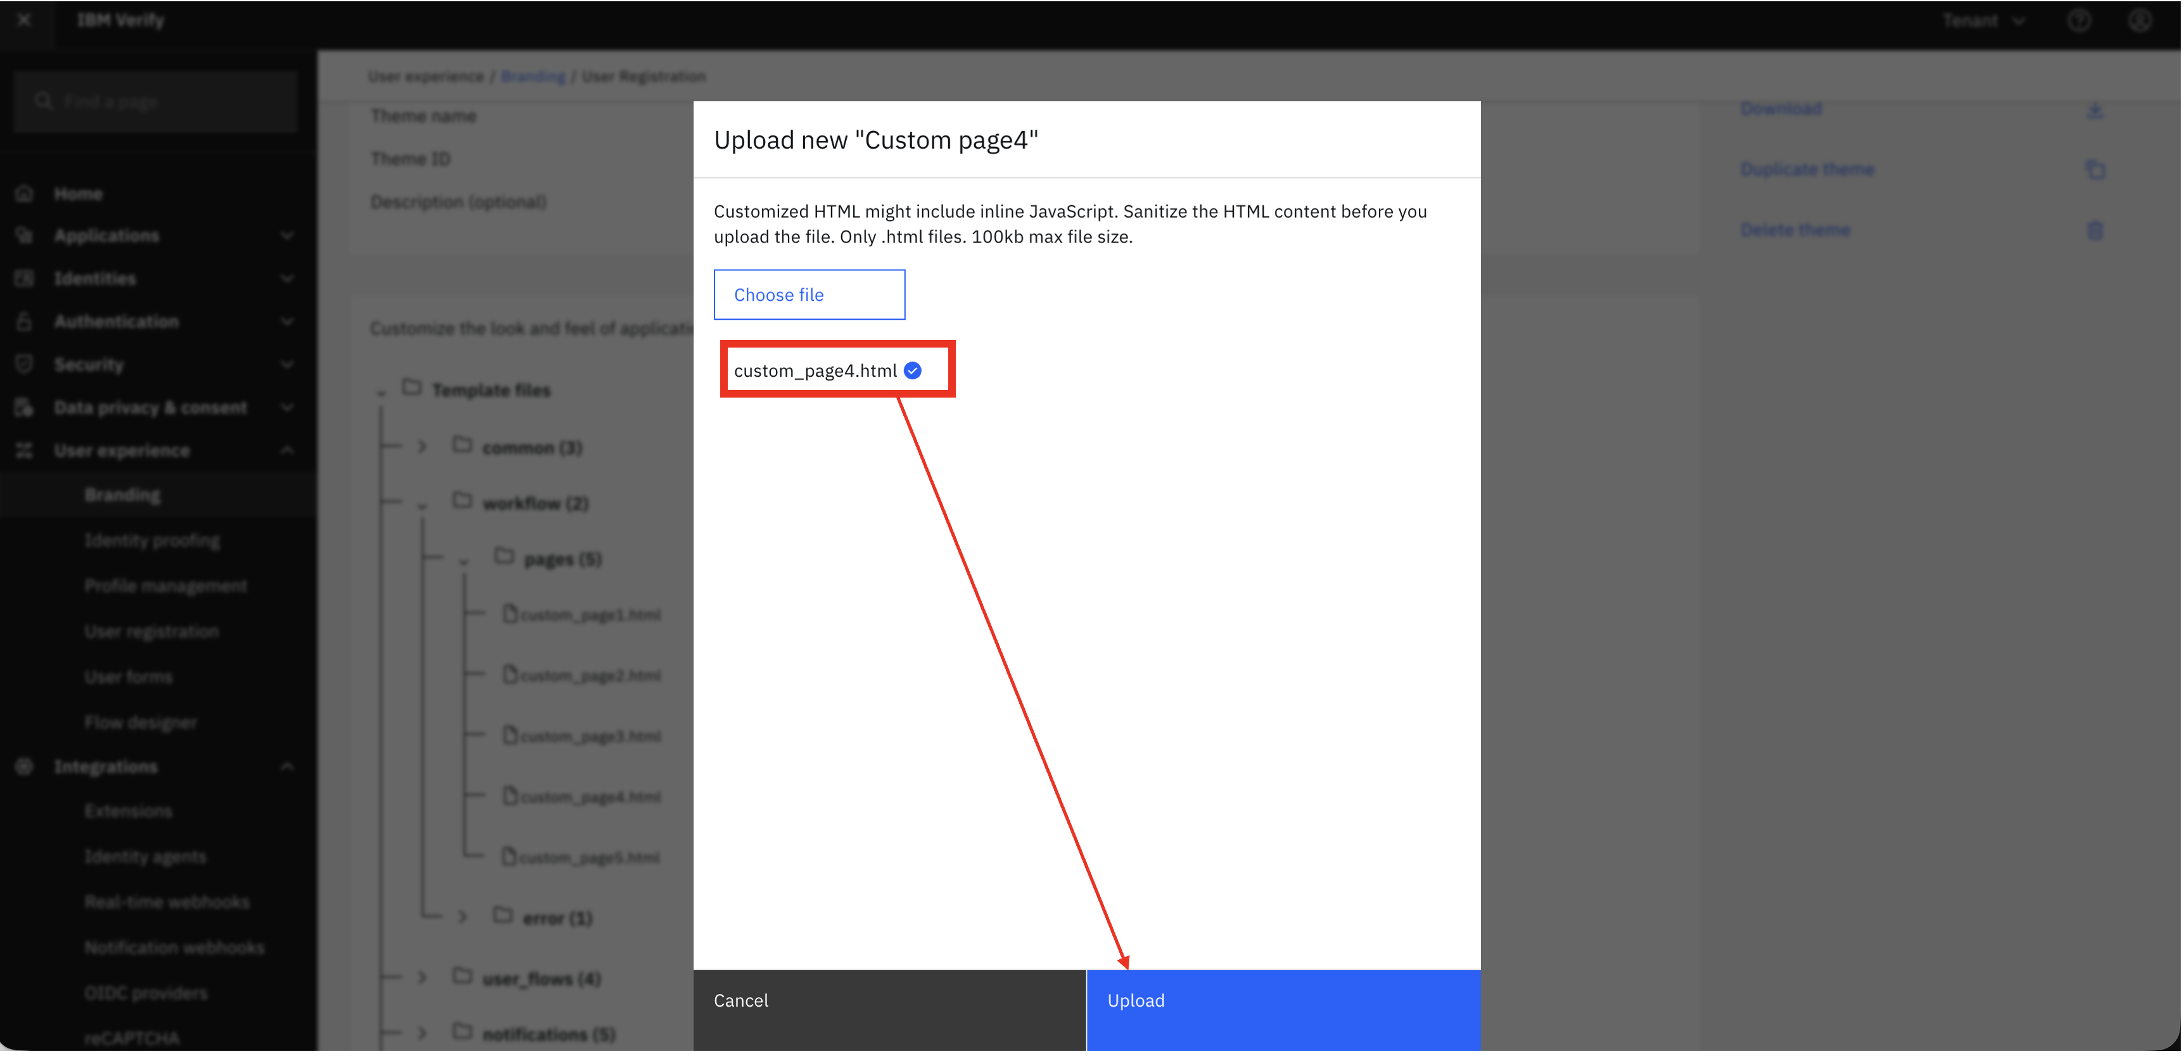Open the user profile avatar icon
Viewport: 2184px width, 1056px height.
[x=2140, y=20]
